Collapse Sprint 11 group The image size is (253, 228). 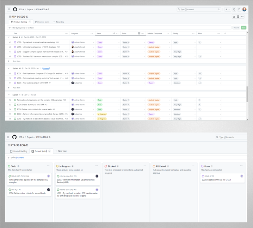point(9,95)
